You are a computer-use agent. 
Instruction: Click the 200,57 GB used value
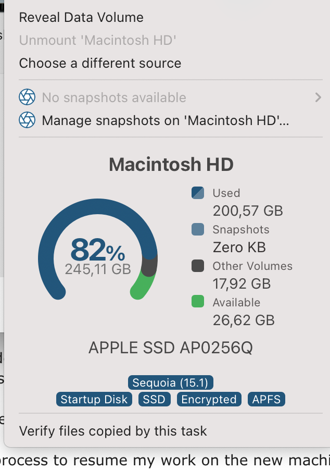click(x=248, y=211)
